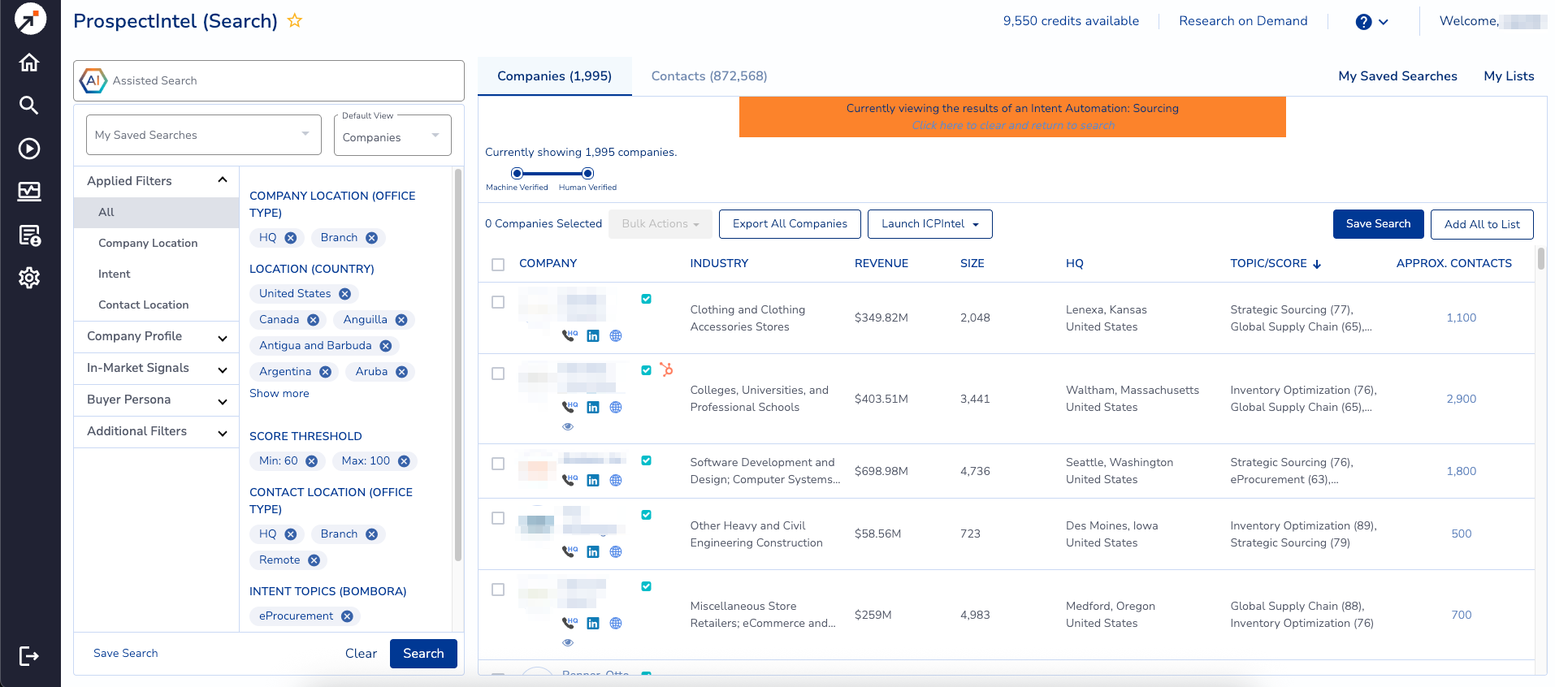Remove the Remote contact location chip

pos(314,560)
